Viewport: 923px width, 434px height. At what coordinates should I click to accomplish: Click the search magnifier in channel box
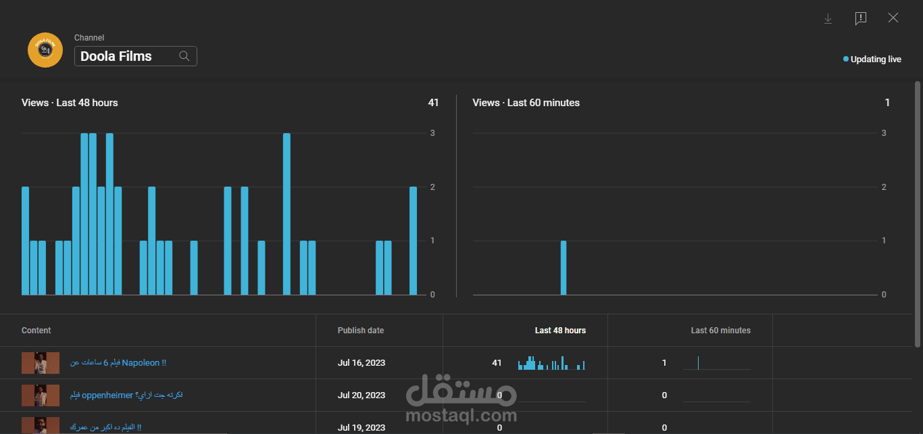184,56
